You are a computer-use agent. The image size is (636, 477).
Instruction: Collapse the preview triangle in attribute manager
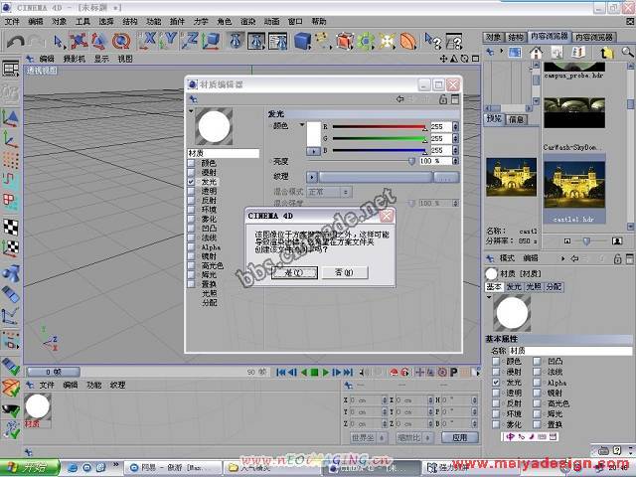click(x=489, y=297)
